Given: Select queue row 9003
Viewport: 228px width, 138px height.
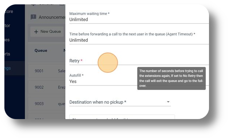Looking at the screenshot, I should click(x=46, y=104).
